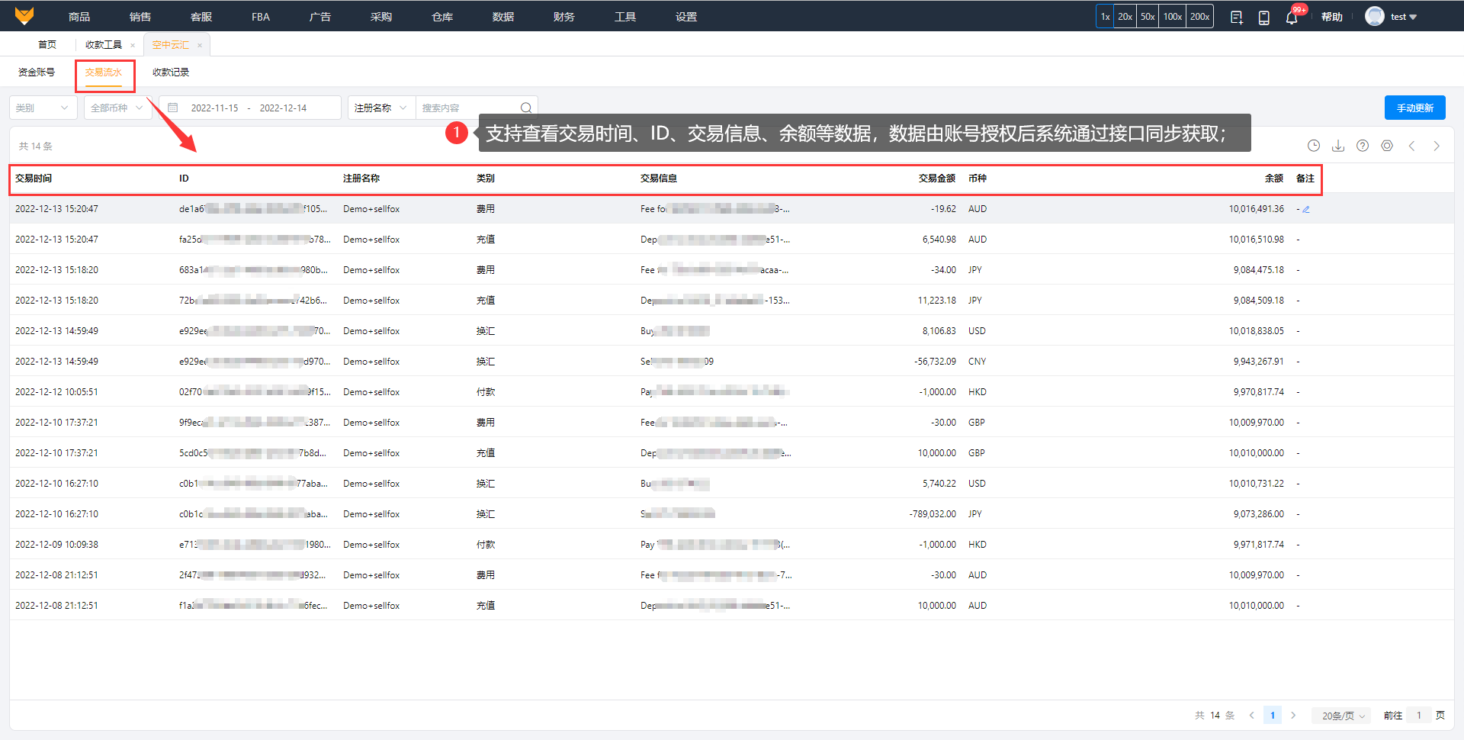
Task: Click the add-note icon in the header
Action: [x=1236, y=18]
